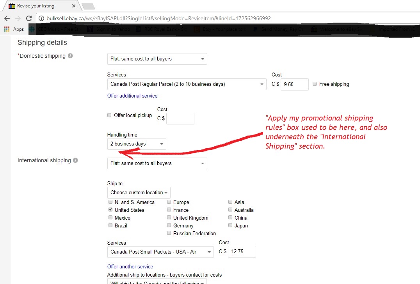Image resolution: width=420 pixels, height=284 pixels.
Task: Close the Revise your listing tab
Action: (x=74, y=6)
